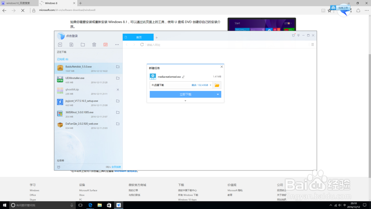The height and width of the screenshot is (209, 371).
Task: Click the back arrow in Xunlei browser bar
Action: coord(127,45)
